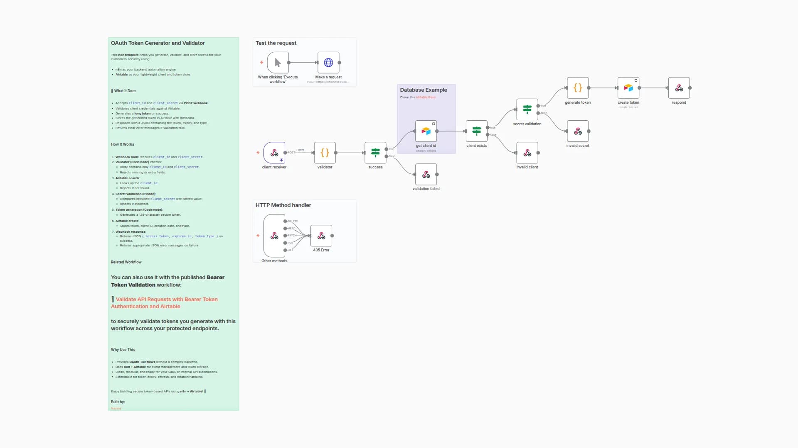This screenshot has width=798, height=448.
Task: Select the 'create token' Airtable node
Action: coord(628,88)
